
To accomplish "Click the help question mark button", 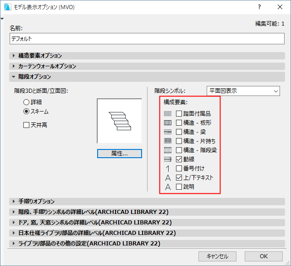I will point(259,7).
